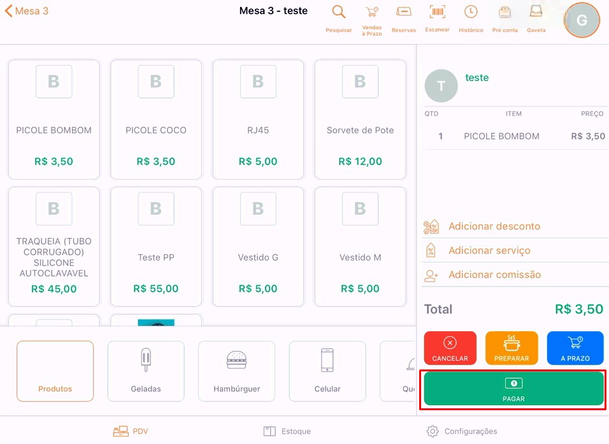Choose A PRAZO payment button
Screen dimensions: 609x444
[x=575, y=348]
